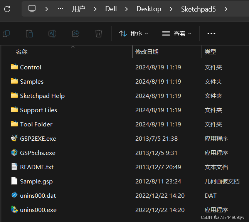Click the Support Files folder icon
This screenshot has height=222, width=249.
14,110
